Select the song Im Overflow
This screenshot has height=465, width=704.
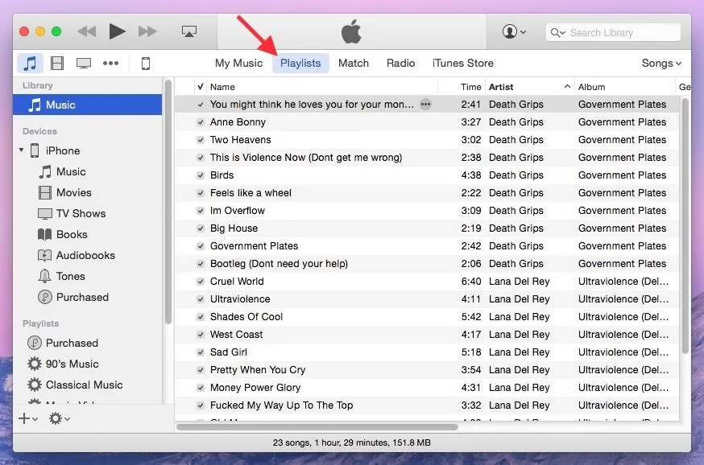[x=238, y=211]
